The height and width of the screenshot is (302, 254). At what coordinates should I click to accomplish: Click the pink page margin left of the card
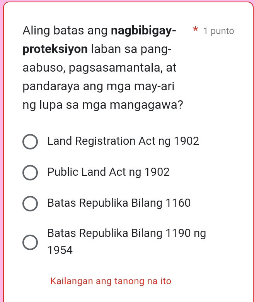pyautogui.click(x=1, y=155)
